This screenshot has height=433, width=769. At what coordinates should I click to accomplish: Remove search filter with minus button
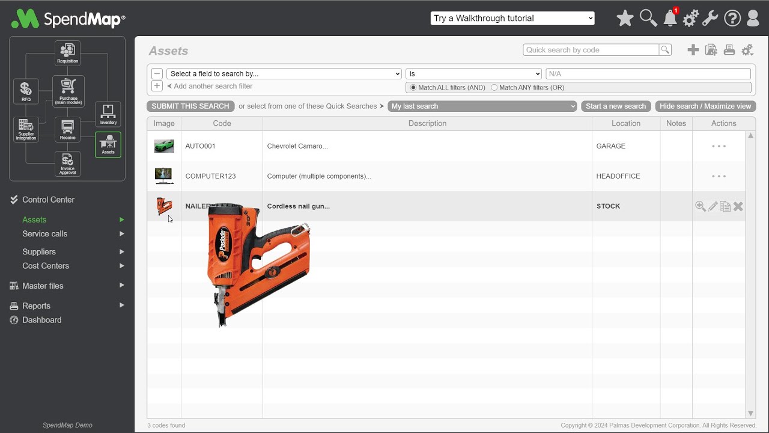157,73
